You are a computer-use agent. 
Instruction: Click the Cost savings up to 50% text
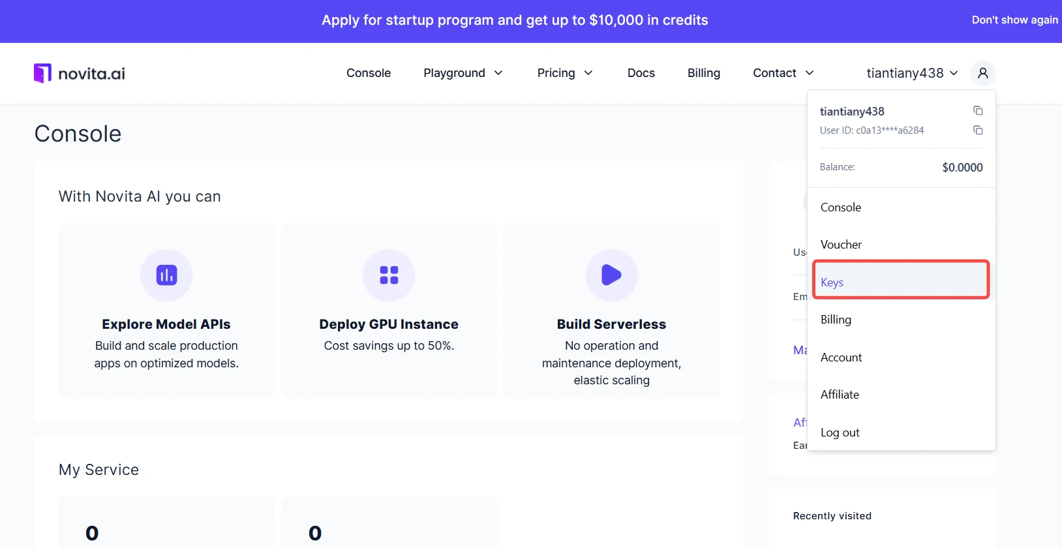pyautogui.click(x=389, y=346)
